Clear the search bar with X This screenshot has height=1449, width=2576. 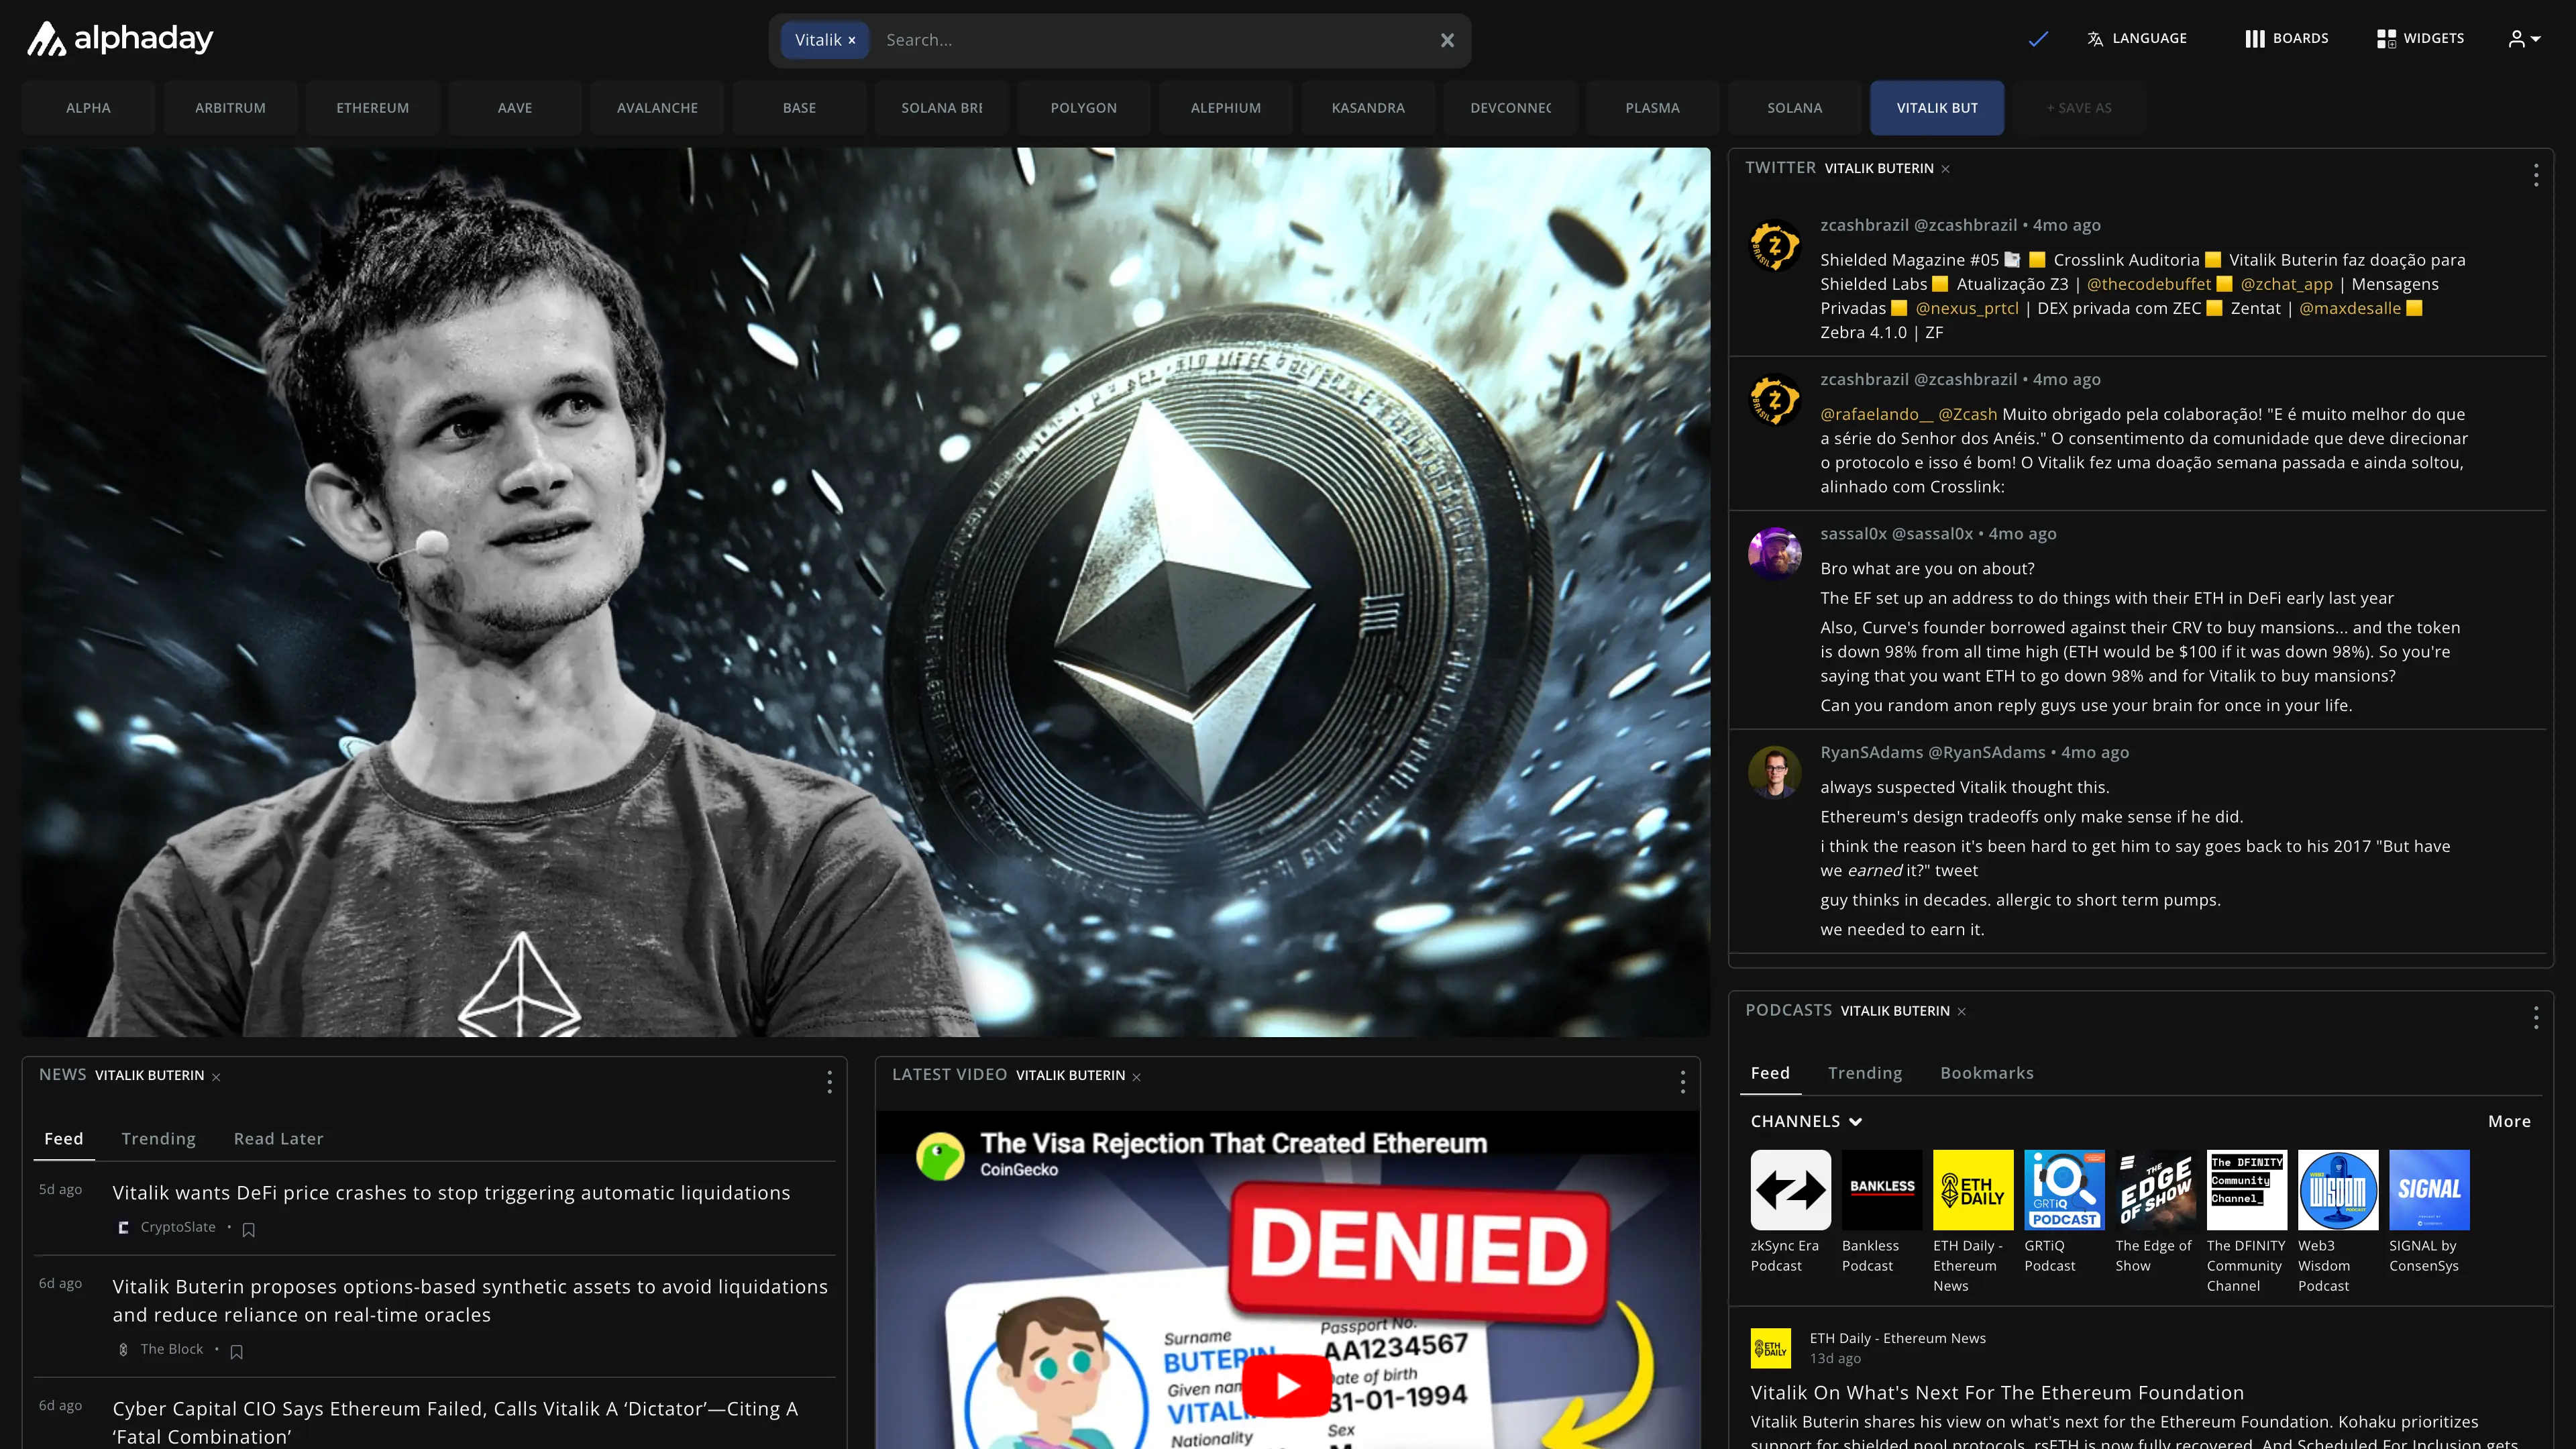pos(1447,40)
